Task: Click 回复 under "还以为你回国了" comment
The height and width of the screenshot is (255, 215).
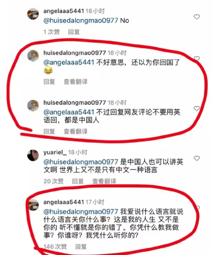Action: point(49,82)
